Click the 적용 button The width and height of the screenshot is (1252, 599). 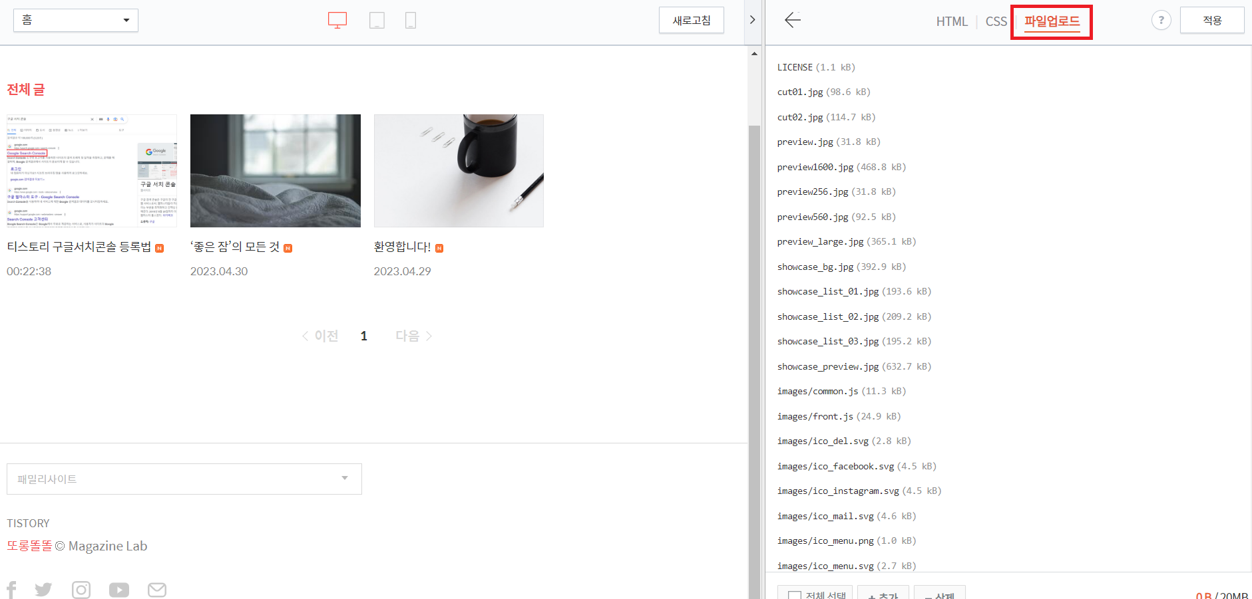point(1212,20)
